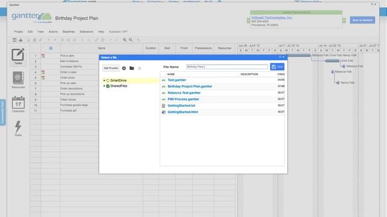The width and height of the screenshot is (387, 217).
Task: Click the Gantt bar labeled Rebecca Falk, Chris Falk, Nancy Falk
Action: coord(298,55)
